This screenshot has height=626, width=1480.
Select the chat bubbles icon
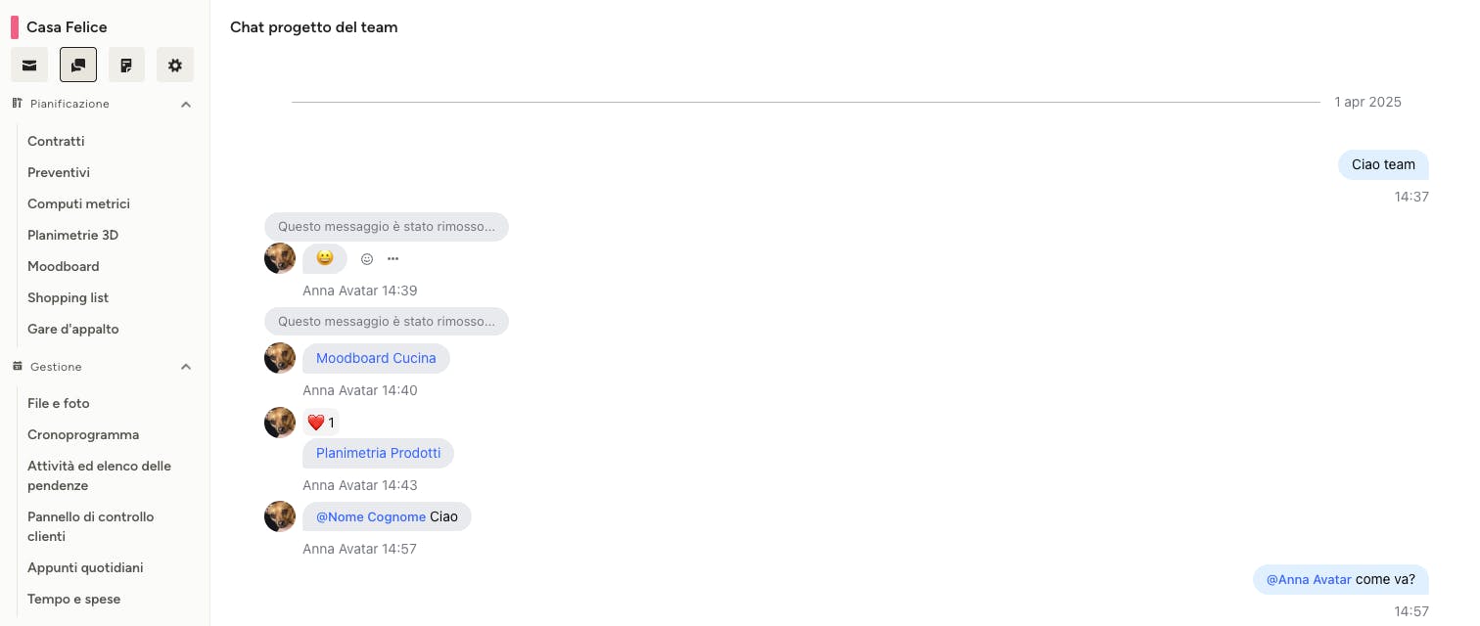[78, 66]
